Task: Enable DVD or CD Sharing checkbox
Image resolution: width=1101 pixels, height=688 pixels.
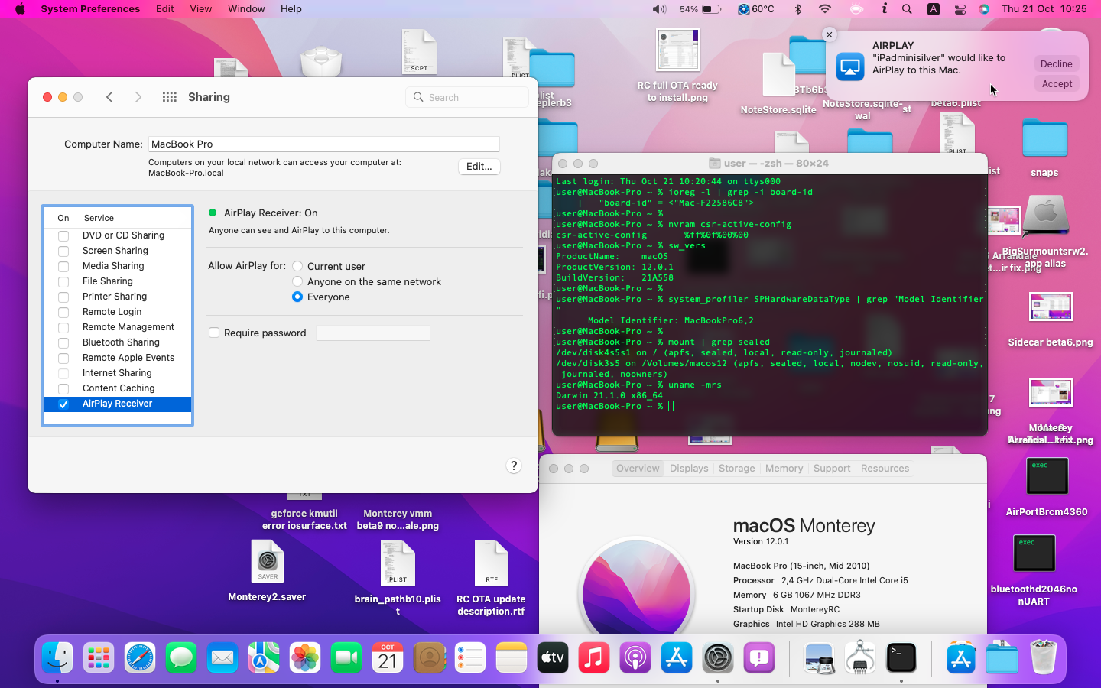Action: [64, 236]
